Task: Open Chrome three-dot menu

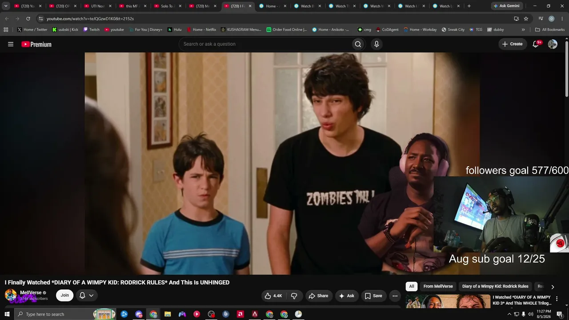Action: pos(562,19)
